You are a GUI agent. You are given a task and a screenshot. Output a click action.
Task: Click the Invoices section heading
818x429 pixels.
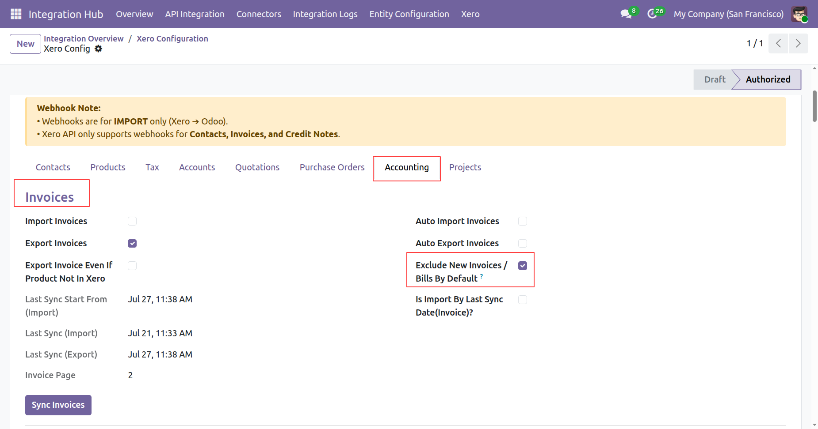tap(50, 197)
